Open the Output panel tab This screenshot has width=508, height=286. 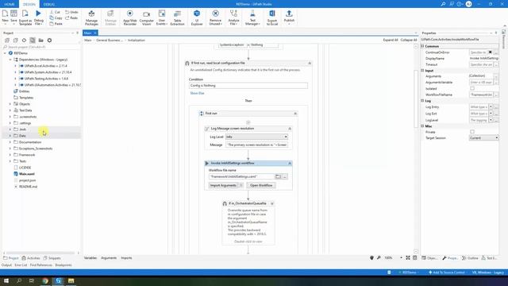[x=6, y=265]
